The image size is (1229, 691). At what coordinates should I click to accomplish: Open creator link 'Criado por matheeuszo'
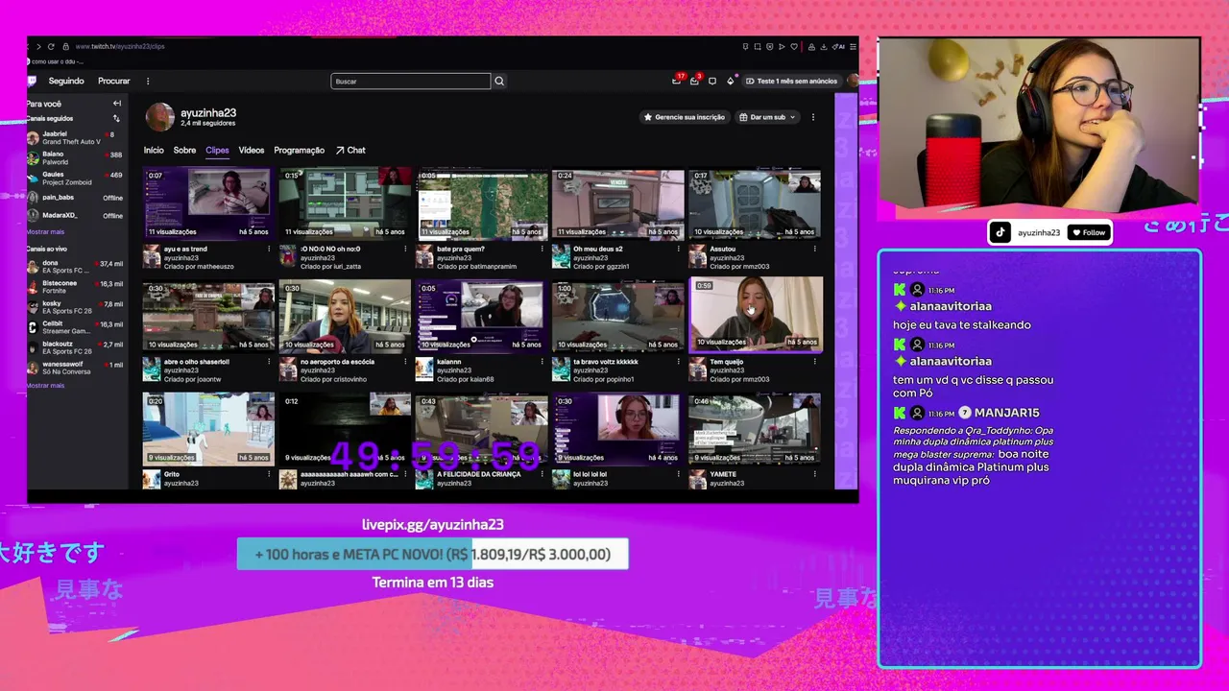click(198, 267)
